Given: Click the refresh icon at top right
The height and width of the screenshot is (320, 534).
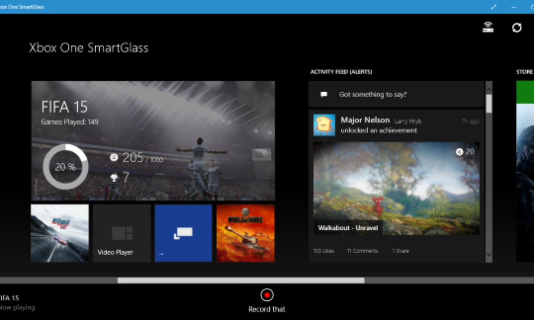Looking at the screenshot, I should point(517,28).
